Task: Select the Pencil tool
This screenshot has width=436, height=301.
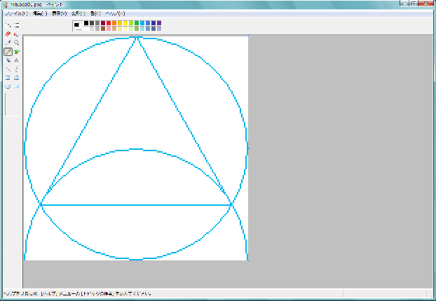Action: [x=8, y=52]
